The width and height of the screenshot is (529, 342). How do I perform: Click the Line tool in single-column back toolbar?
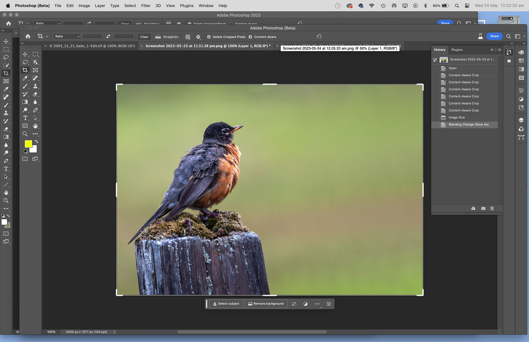[x=6, y=185]
